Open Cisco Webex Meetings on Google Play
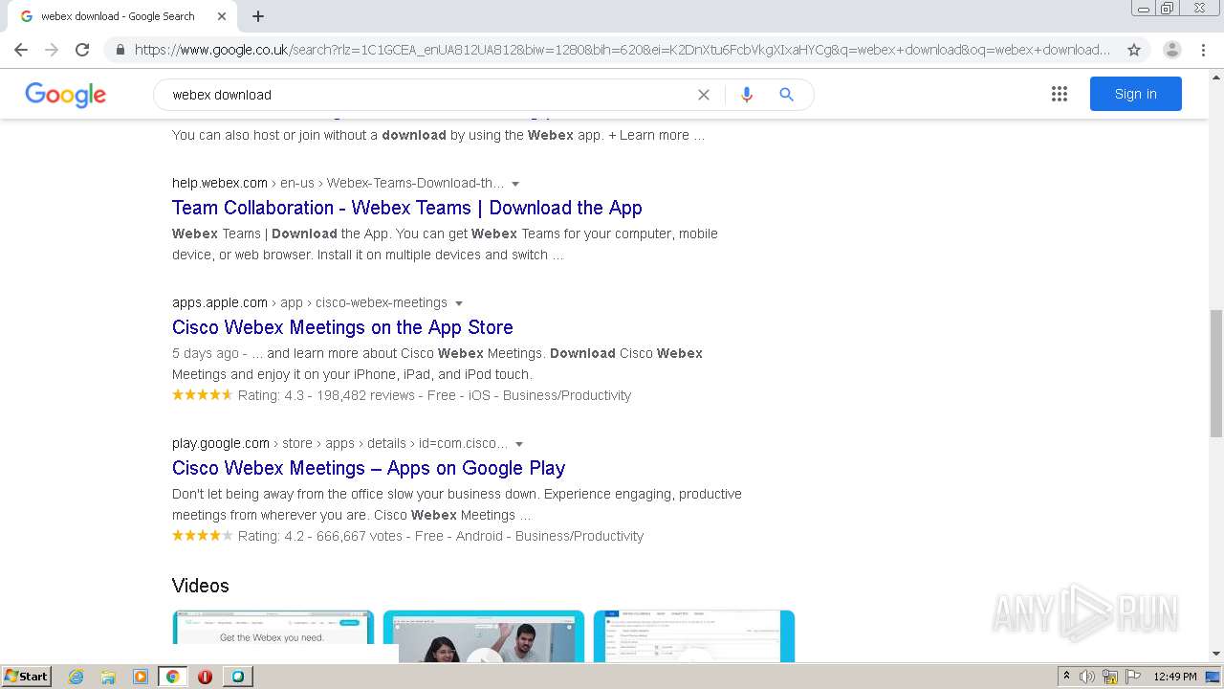 point(368,468)
